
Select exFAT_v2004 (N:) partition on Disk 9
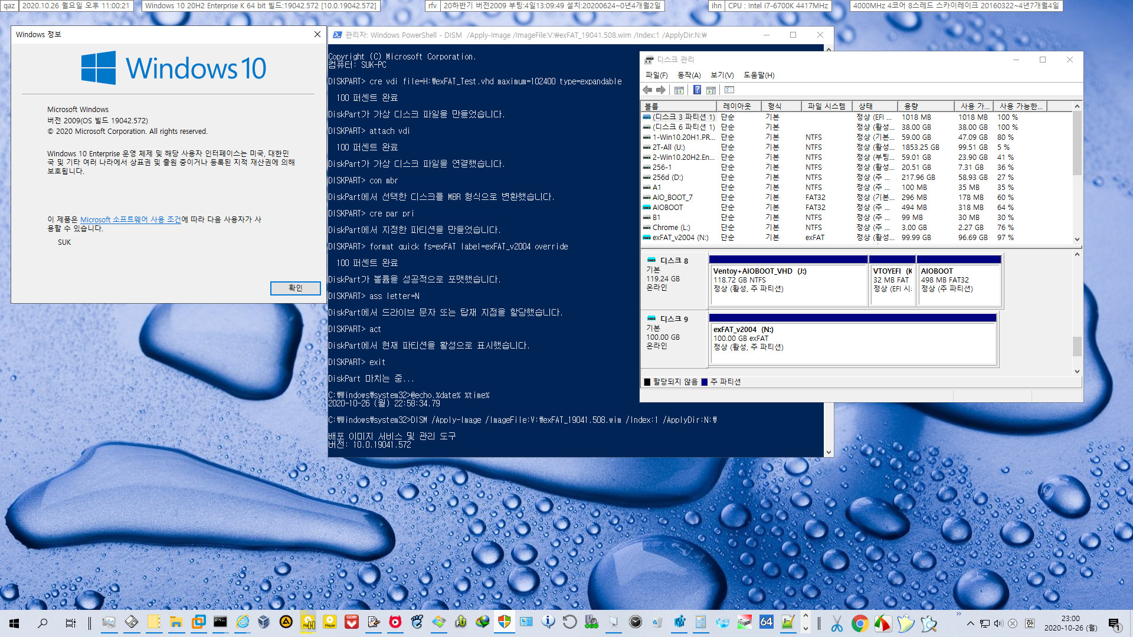coord(853,339)
